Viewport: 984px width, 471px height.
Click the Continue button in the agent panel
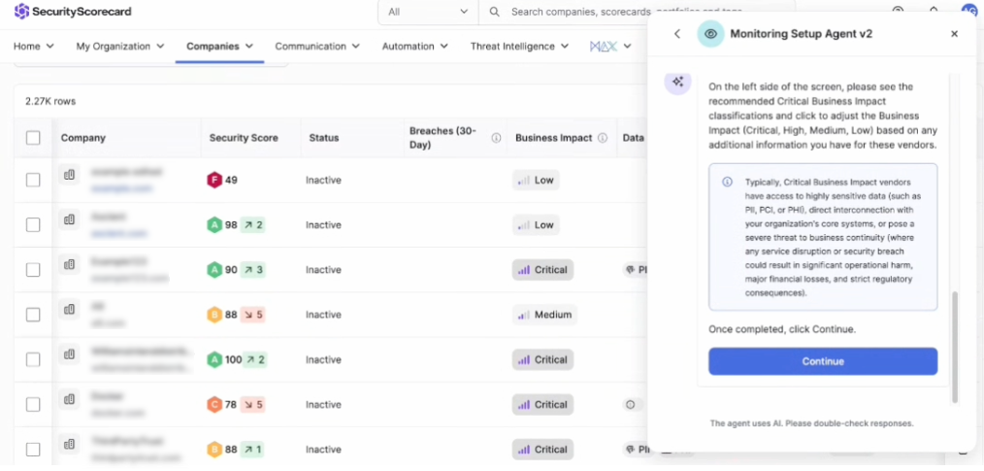(823, 361)
